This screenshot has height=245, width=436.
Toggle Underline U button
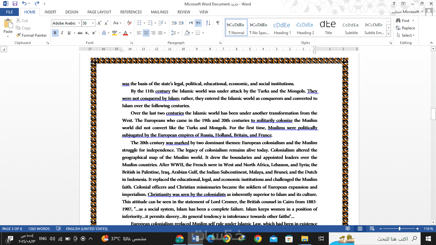tap(69, 33)
